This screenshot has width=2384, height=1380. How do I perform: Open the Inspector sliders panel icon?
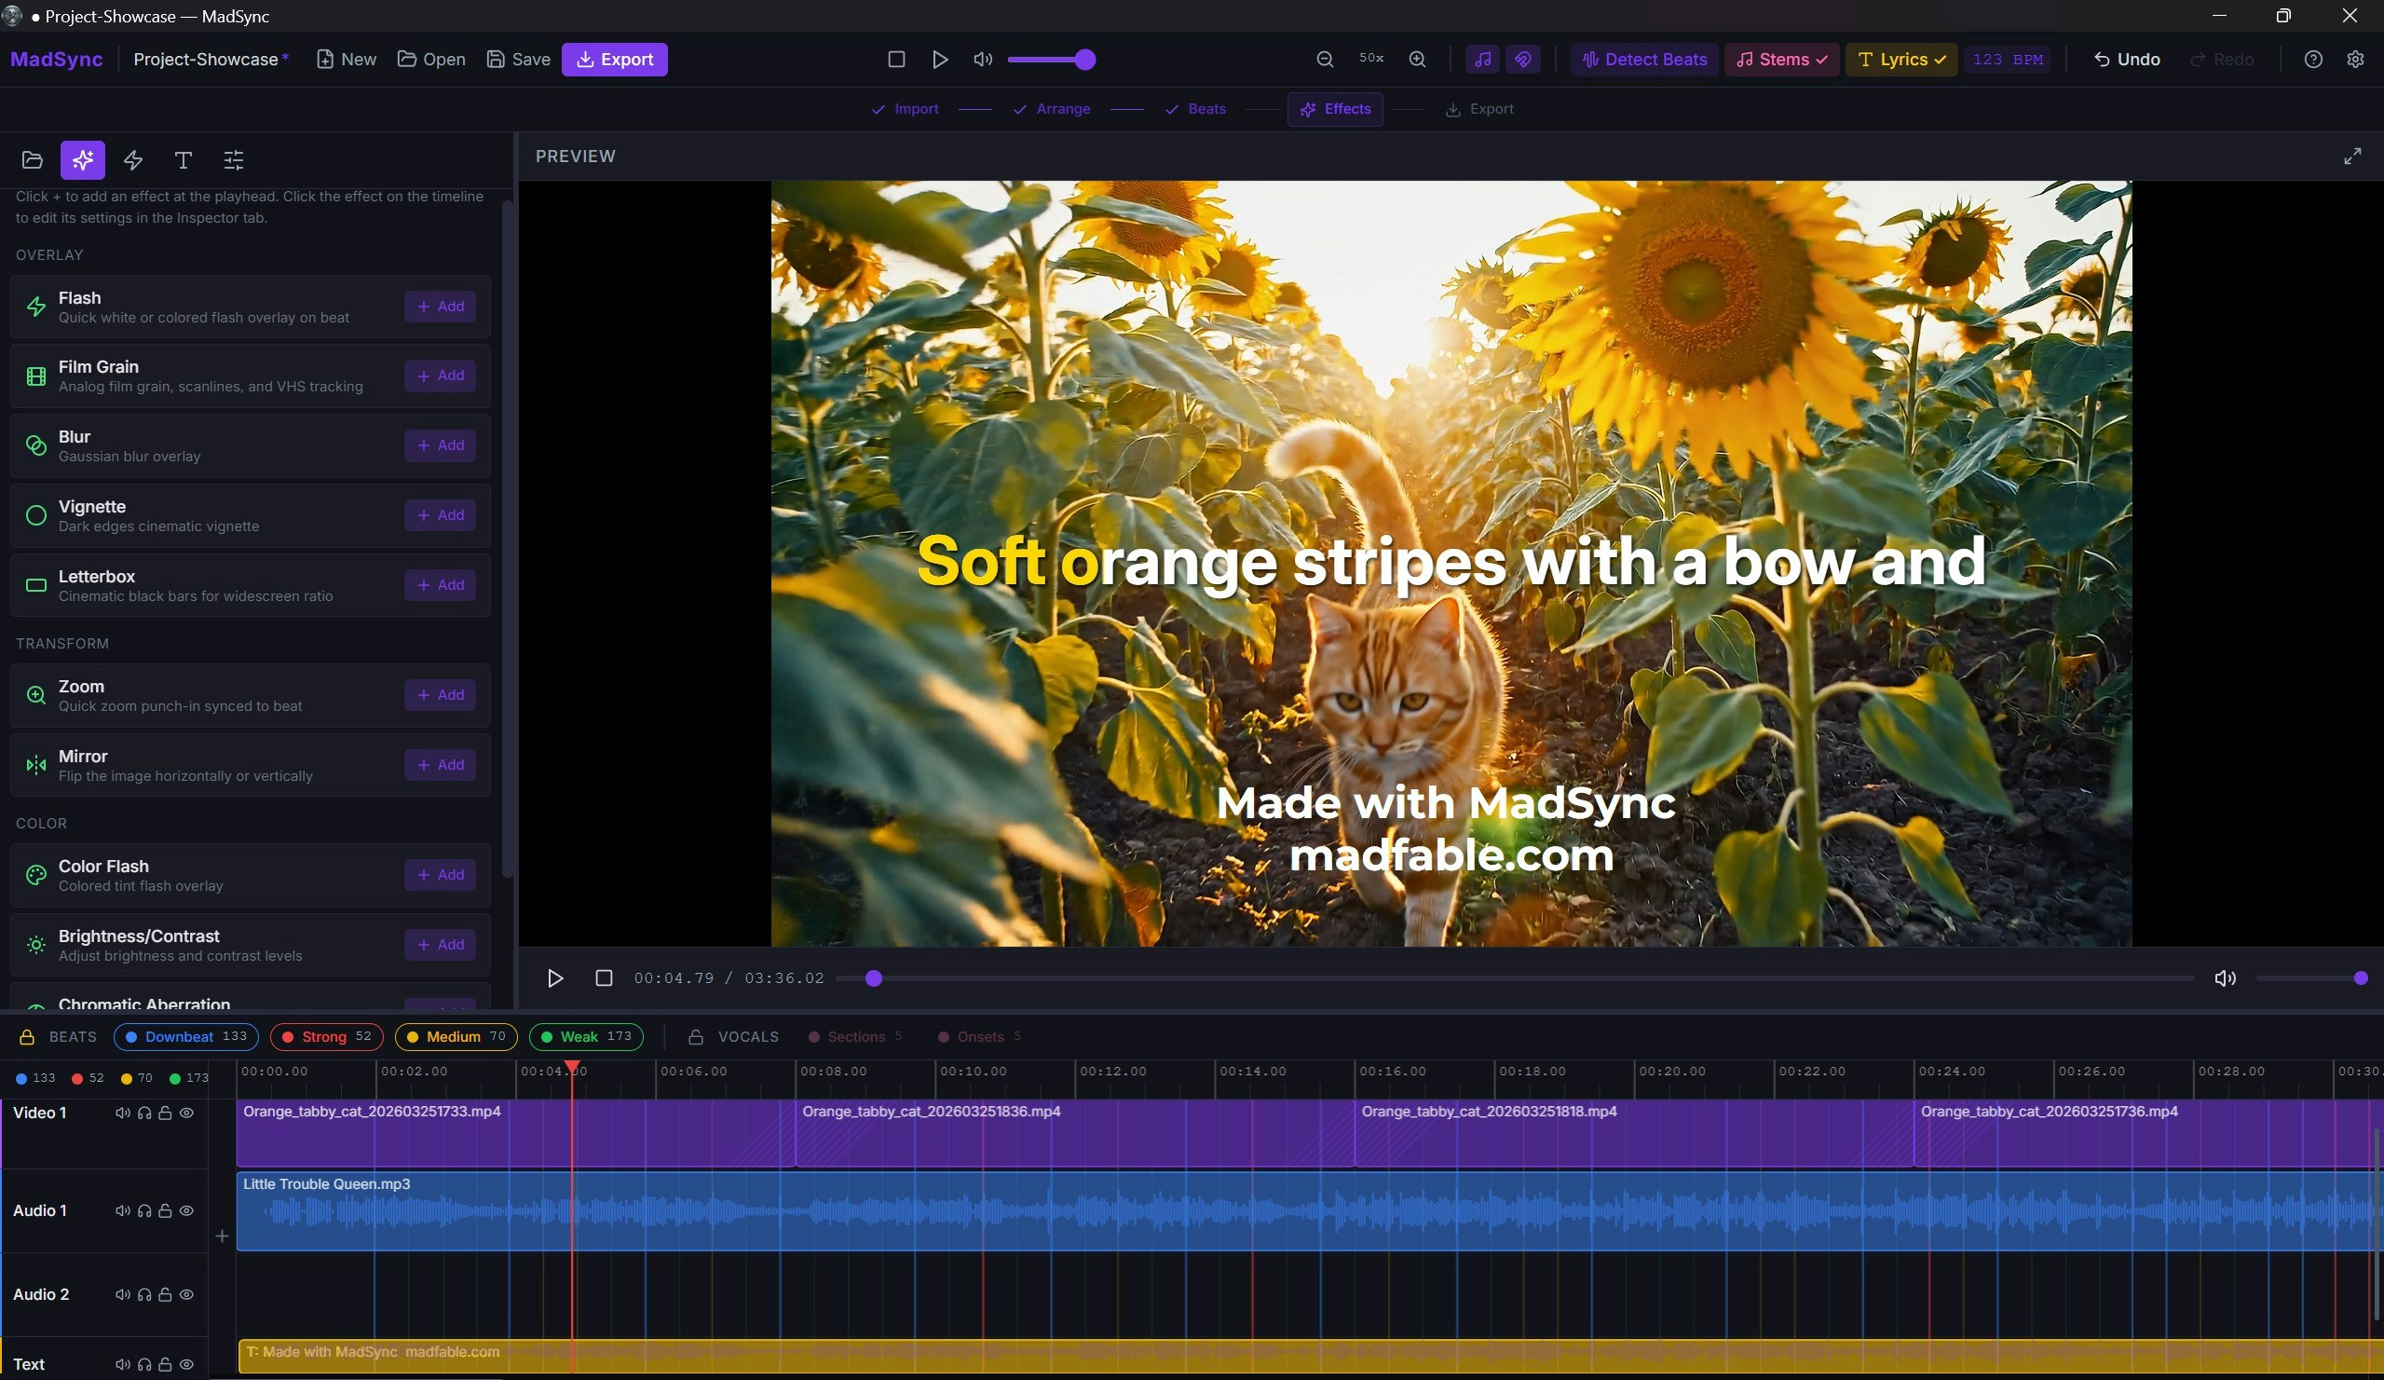(x=233, y=161)
